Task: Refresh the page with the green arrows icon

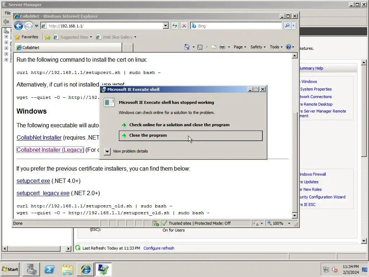Action: [x=175, y=26]
